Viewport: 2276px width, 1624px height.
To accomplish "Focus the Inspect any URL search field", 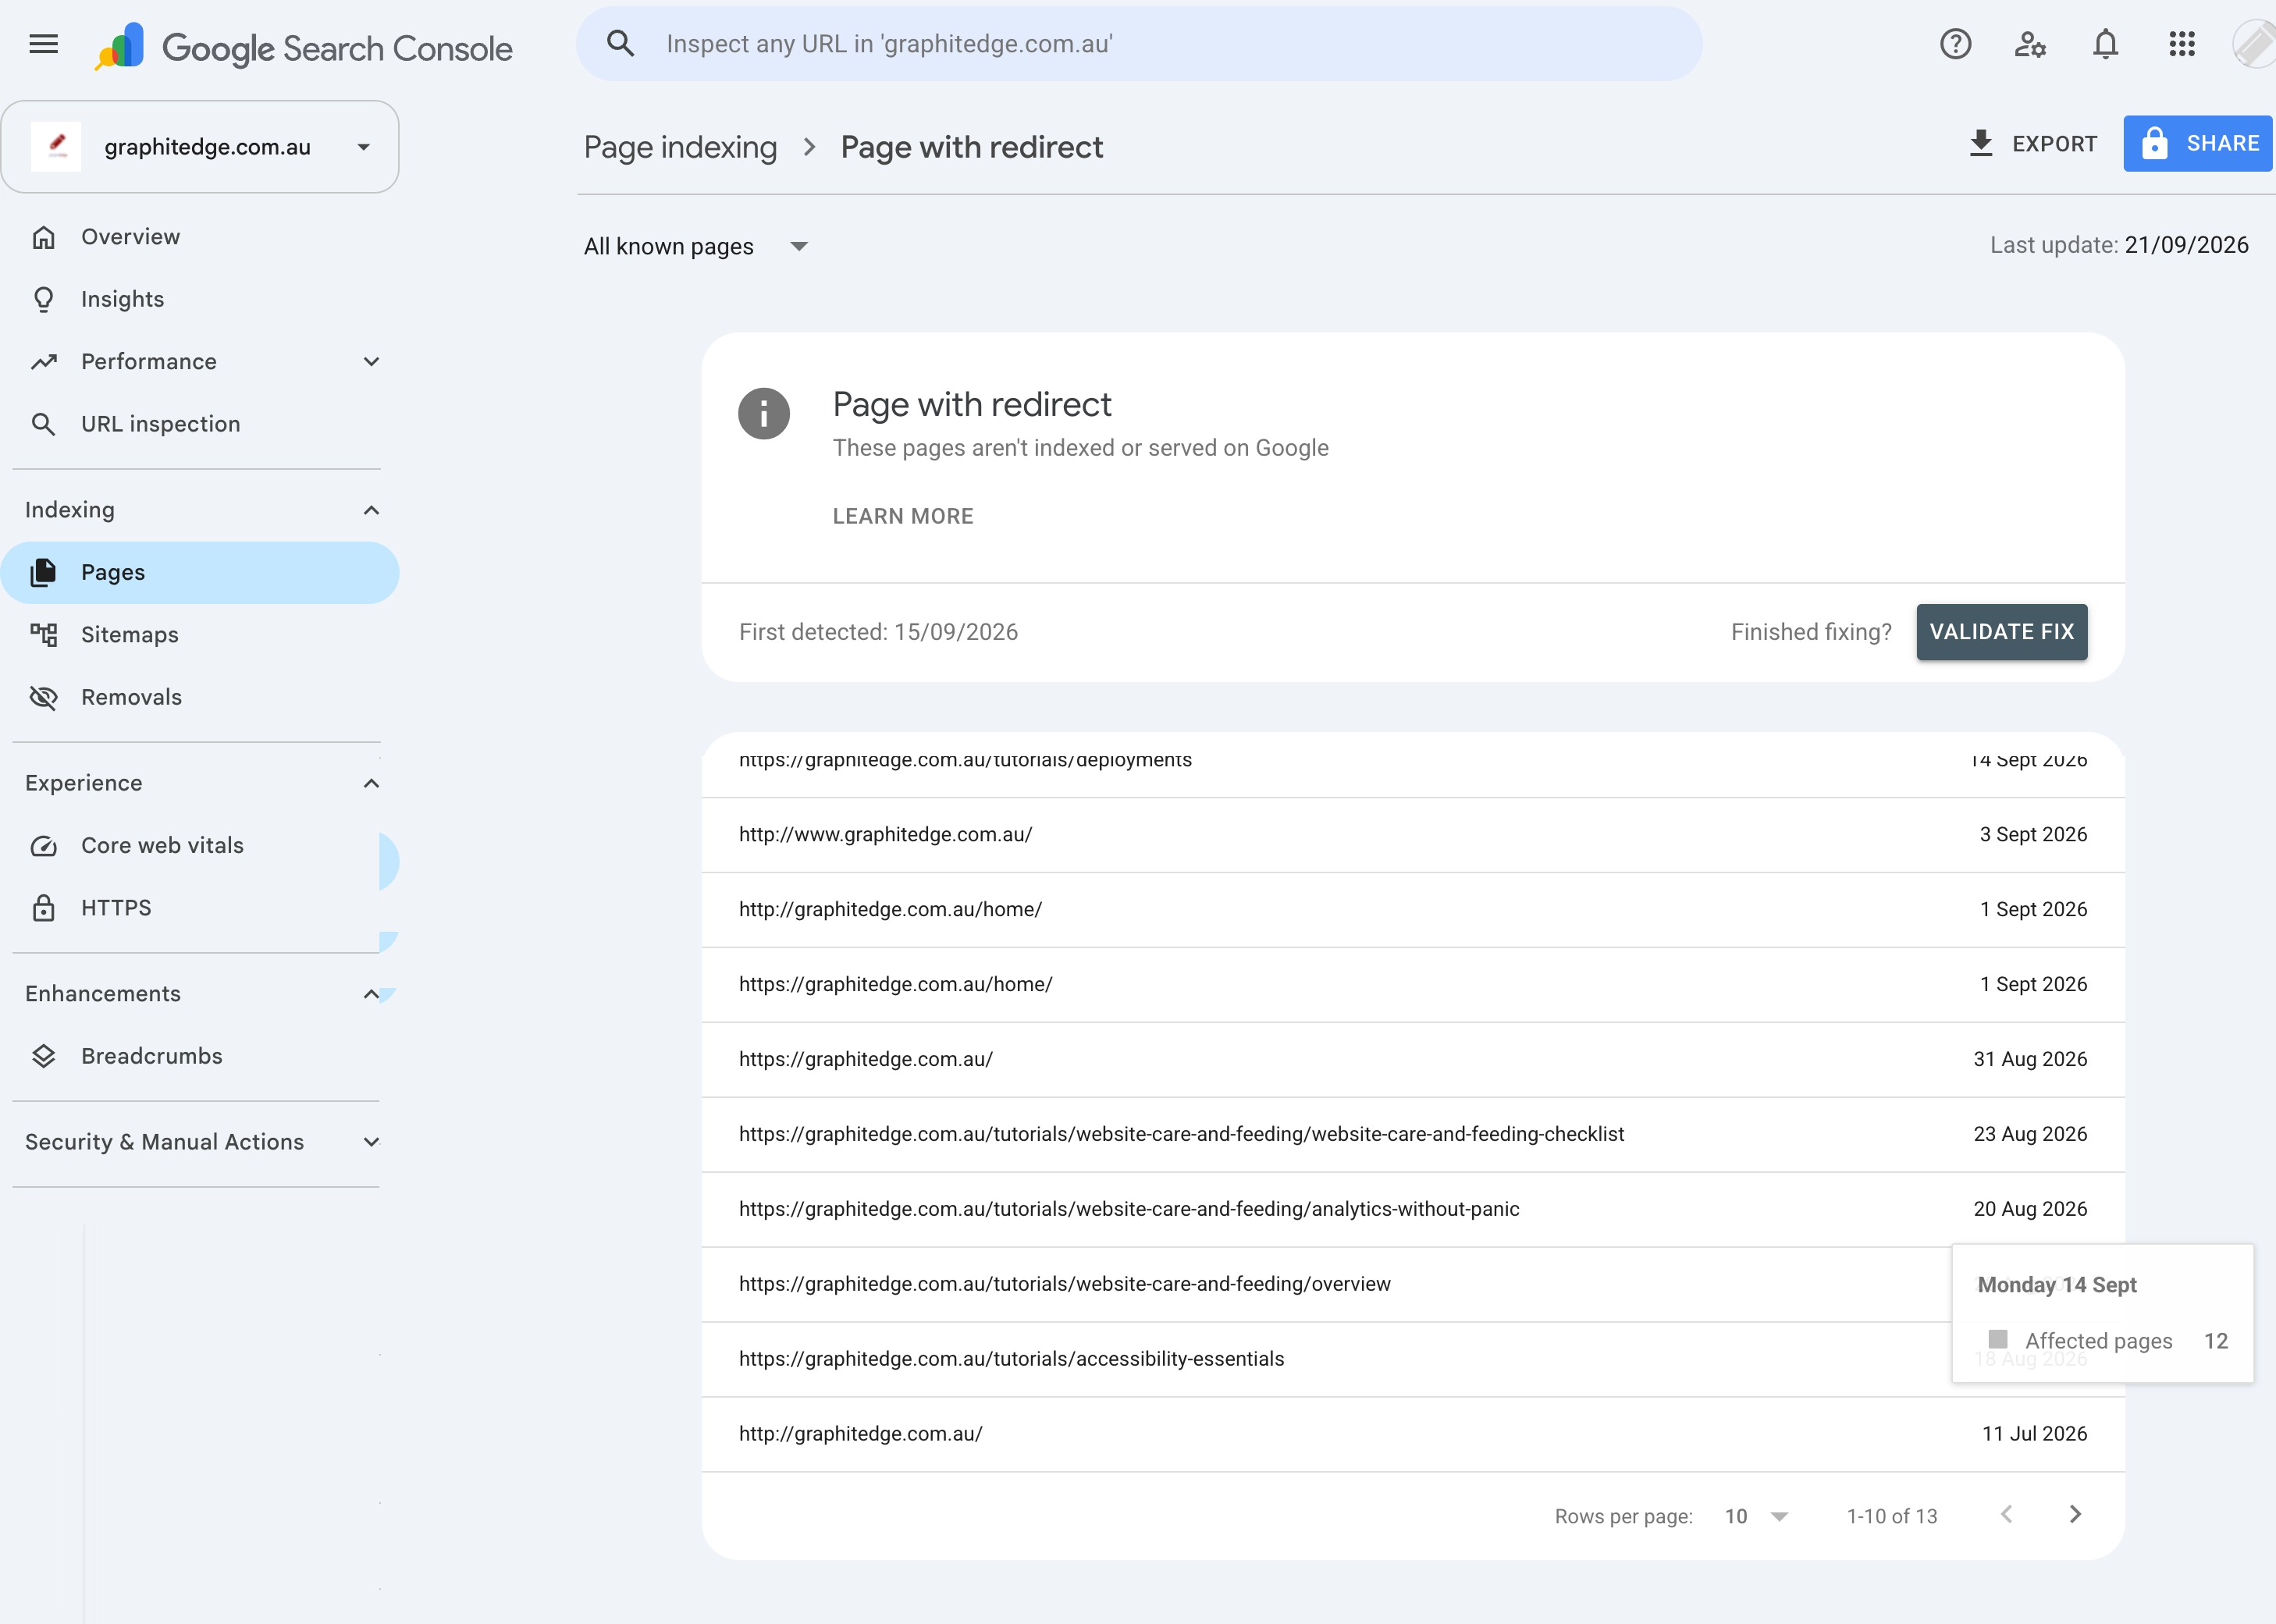I will (1139, 44).
